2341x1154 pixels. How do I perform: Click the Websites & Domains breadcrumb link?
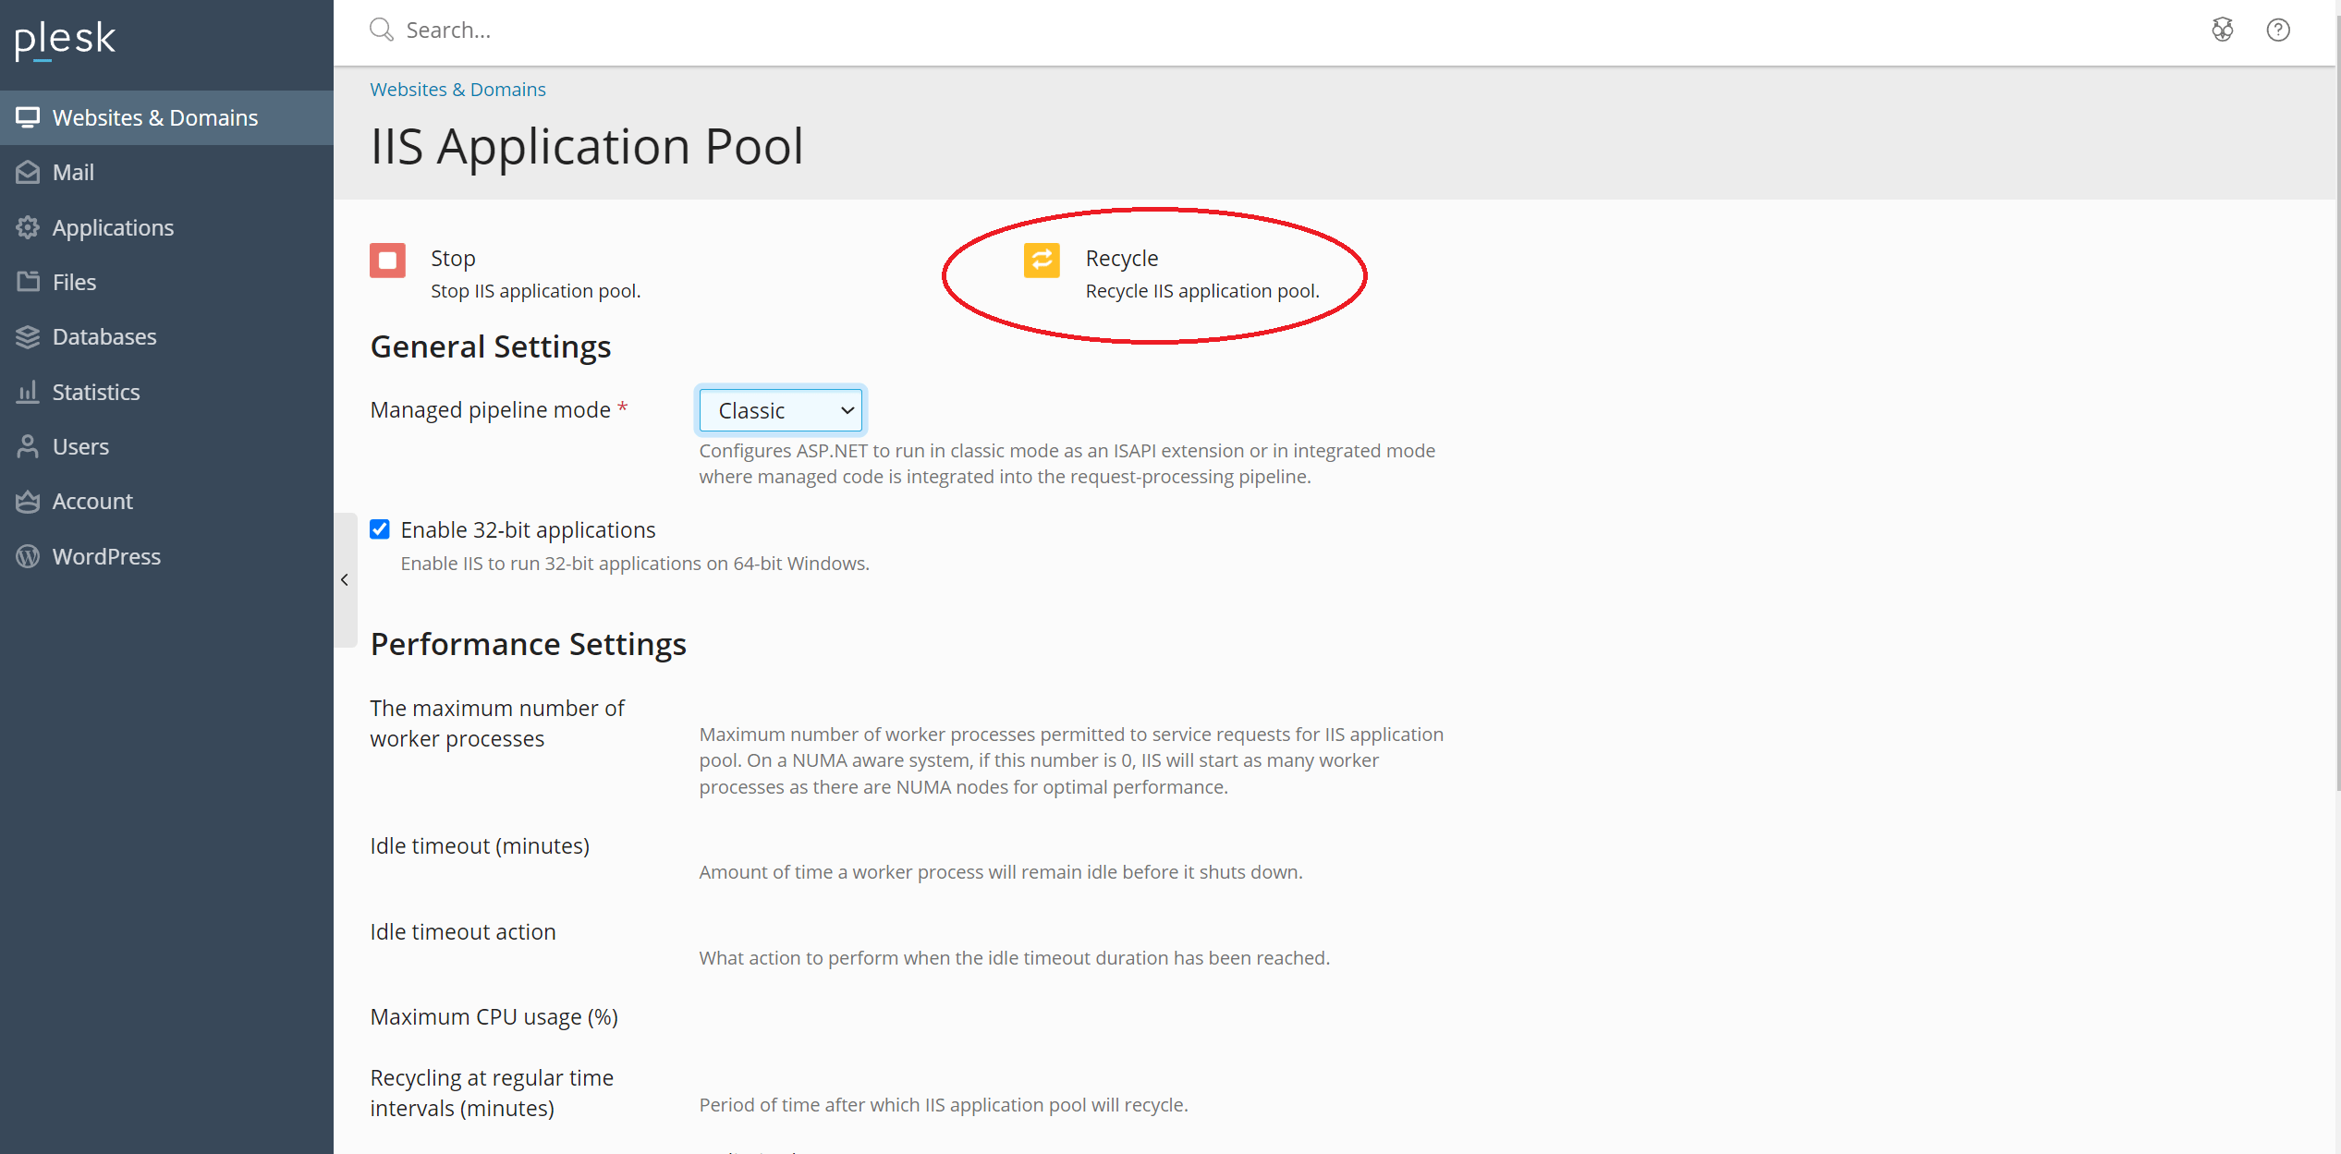point(457,90)
